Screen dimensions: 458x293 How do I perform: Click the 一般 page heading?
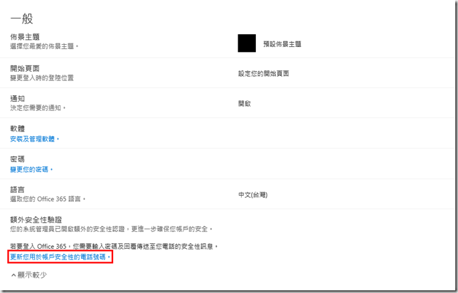pos(21,19)
